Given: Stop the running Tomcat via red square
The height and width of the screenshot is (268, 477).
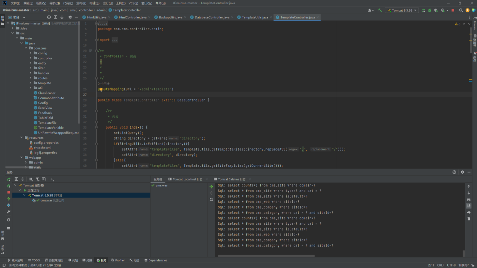Looking at the screenshot, I should coord(453,10).
